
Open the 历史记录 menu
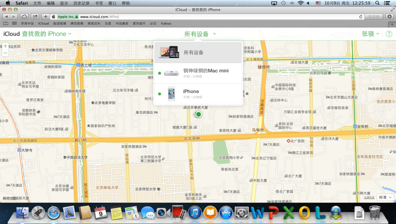[x=81, y=3]
